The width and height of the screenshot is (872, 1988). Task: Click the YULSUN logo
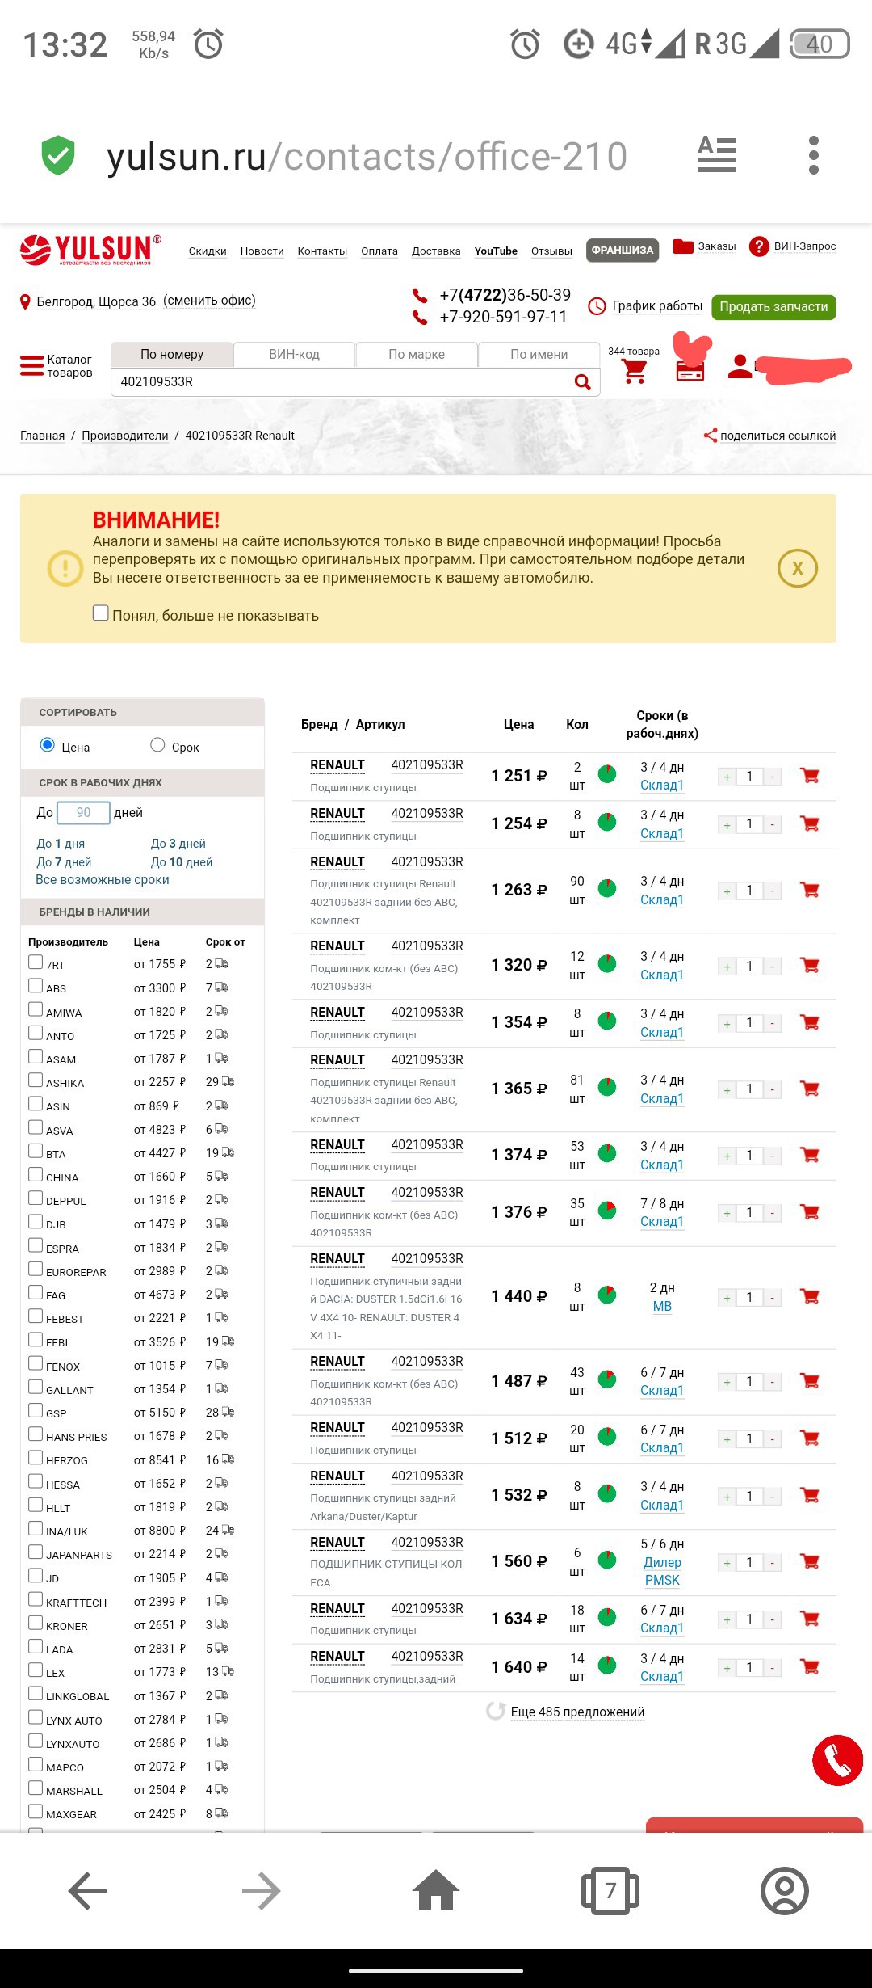90,250
